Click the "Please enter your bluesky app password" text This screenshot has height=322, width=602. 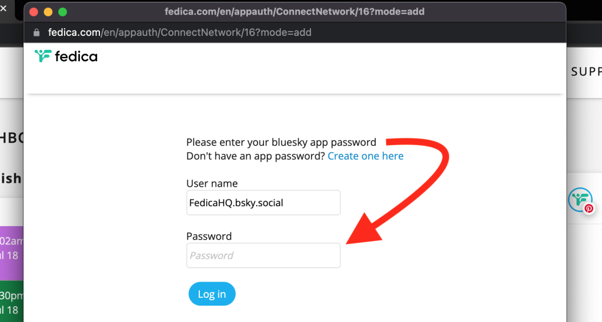(x=281, y=142)
